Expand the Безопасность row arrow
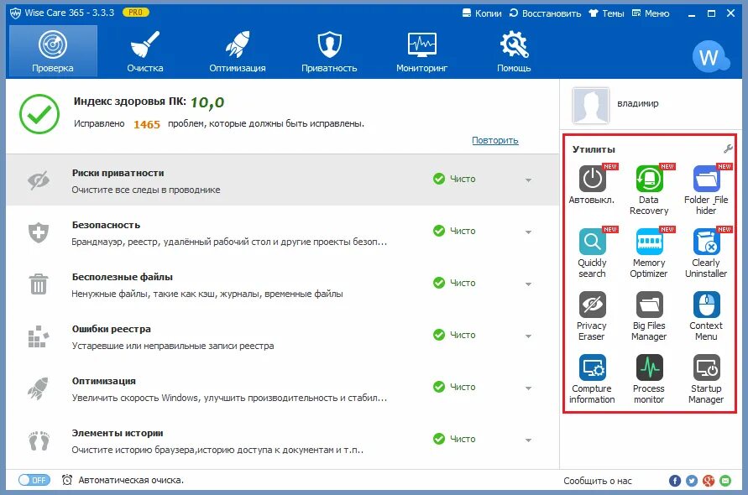Image resolution: width=748 pixels, height=495 pixels. coord(529,232)
